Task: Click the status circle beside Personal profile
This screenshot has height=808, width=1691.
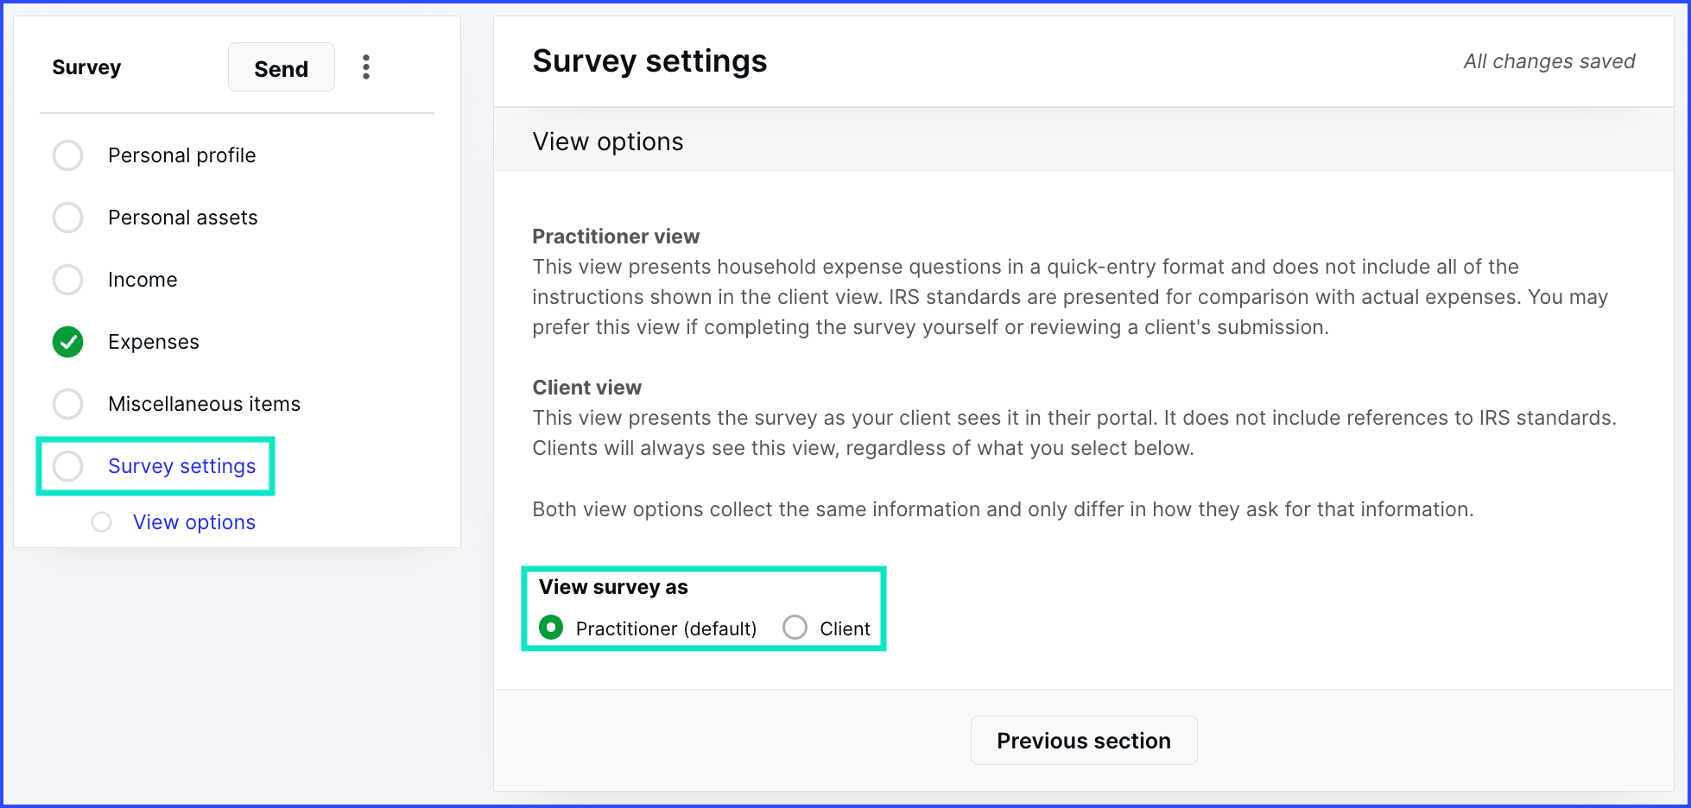Action: tap(68, 155)
